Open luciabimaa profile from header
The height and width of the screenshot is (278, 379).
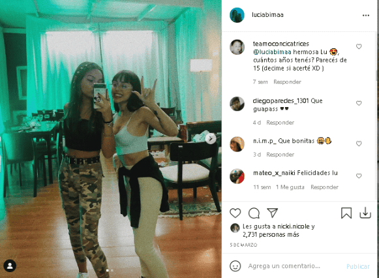point(267,15)
